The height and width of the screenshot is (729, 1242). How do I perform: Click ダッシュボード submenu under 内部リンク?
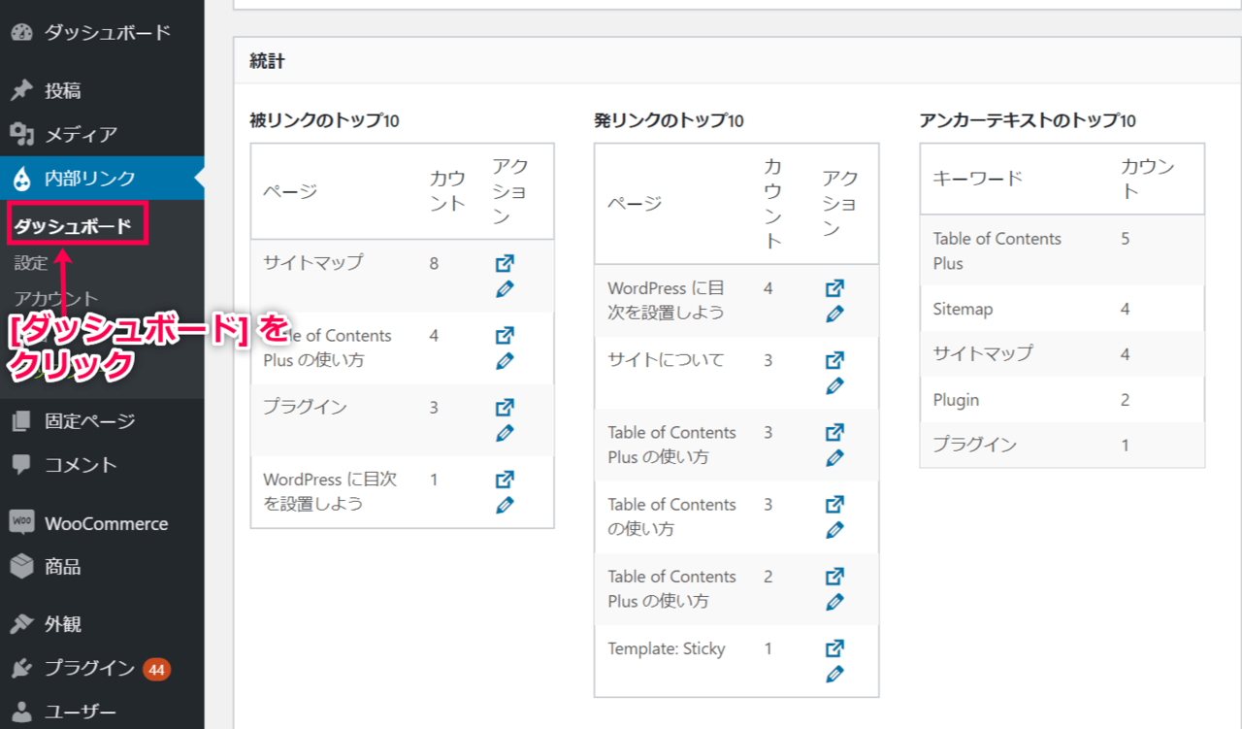pyautogui.click(x=73, y=227)
